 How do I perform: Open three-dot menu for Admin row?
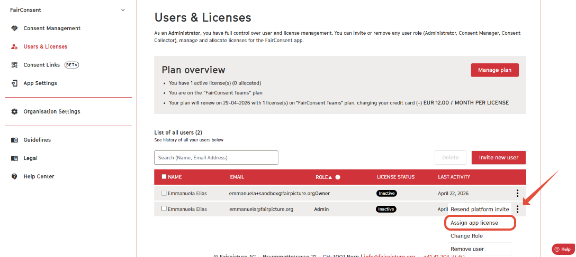pos(517,209)
